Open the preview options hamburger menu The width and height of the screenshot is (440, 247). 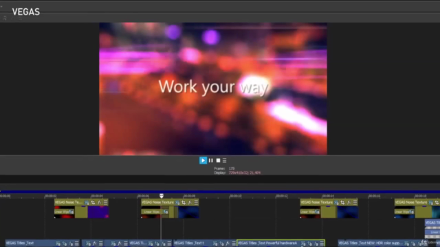click(225, 161)
